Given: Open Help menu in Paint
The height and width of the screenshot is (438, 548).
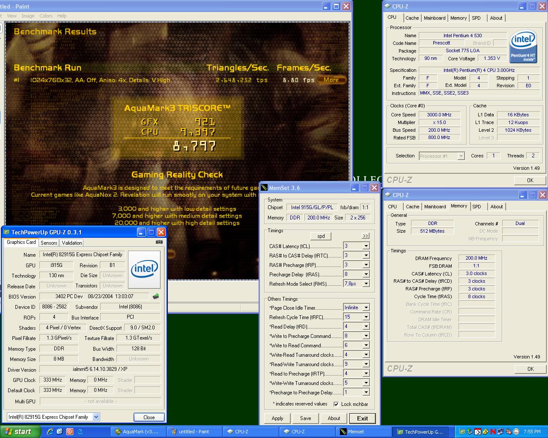Looking at the screenshot, I should 62,16.
